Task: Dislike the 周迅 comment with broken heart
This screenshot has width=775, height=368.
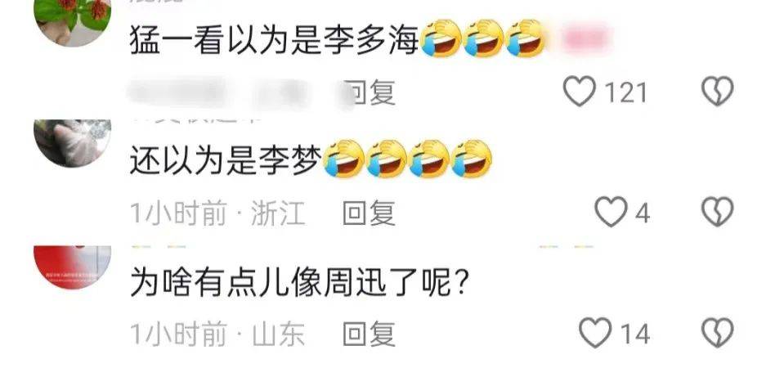Action: pos(718,332)
